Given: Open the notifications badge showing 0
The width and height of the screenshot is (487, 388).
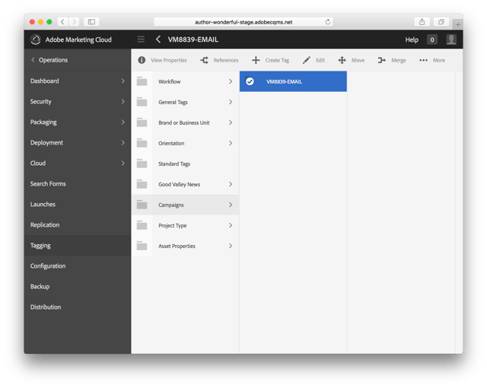Looking at the screenshot, I should [x=432, y=40].
